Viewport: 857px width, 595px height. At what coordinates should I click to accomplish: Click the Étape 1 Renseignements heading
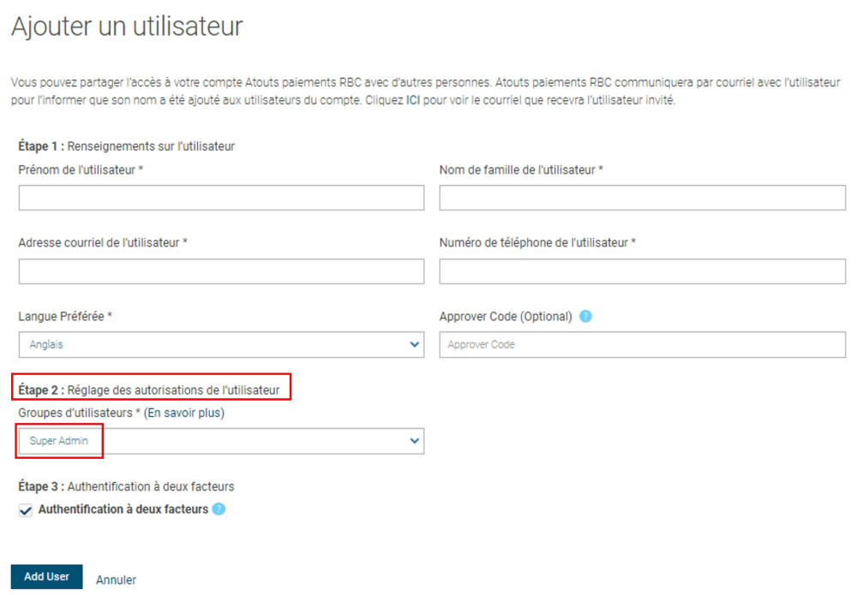pyautogui.click(x=126, y=146)
